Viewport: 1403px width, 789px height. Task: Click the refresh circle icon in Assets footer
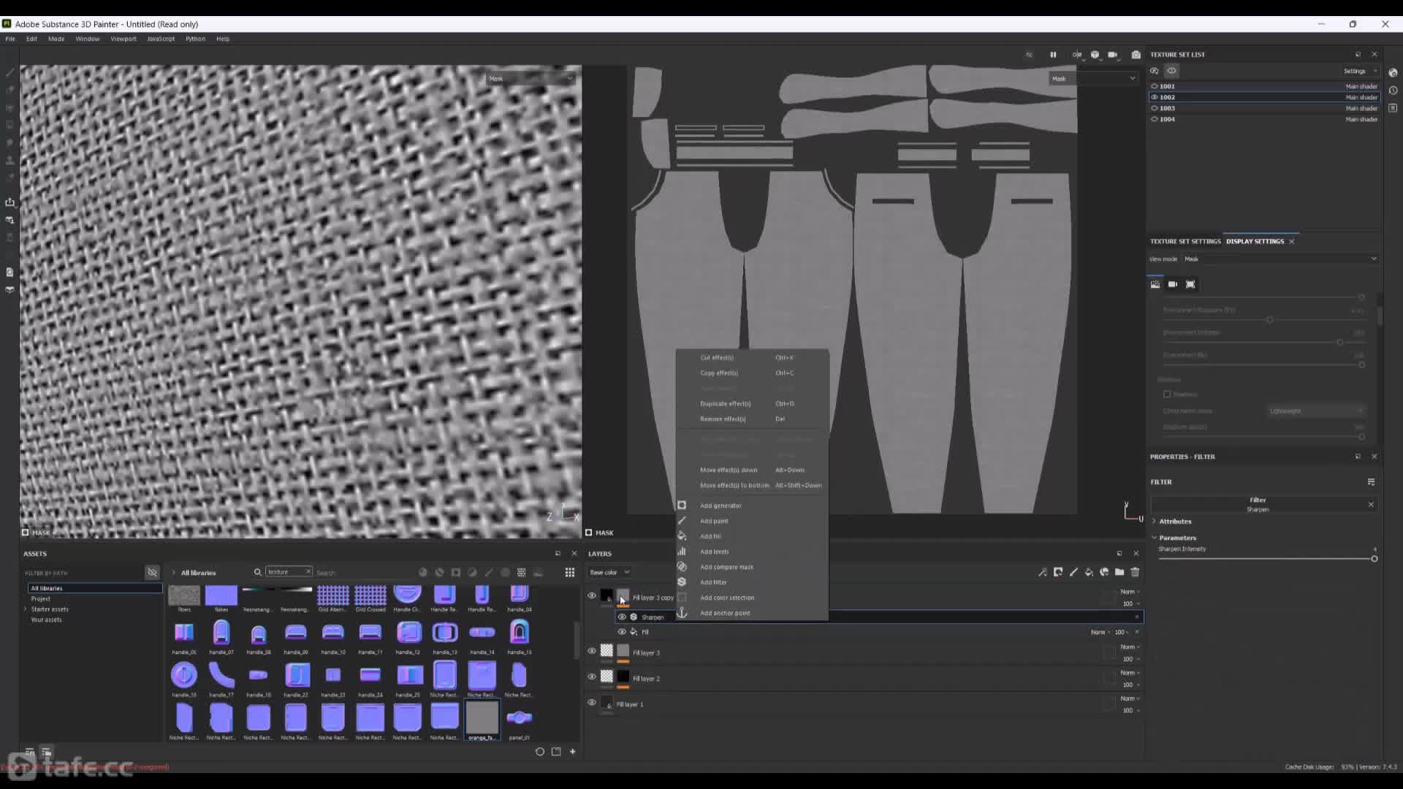pyautogui.click(x=540, y=751)
